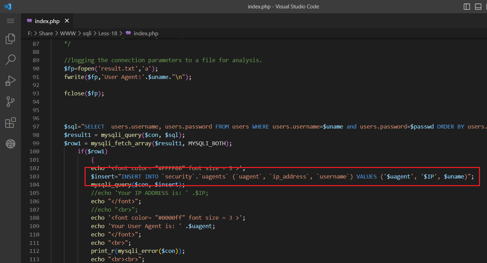The height and width of the screenshot is (263, 487).
Task: Select the index.php editor tab
Action: (47, 21)
